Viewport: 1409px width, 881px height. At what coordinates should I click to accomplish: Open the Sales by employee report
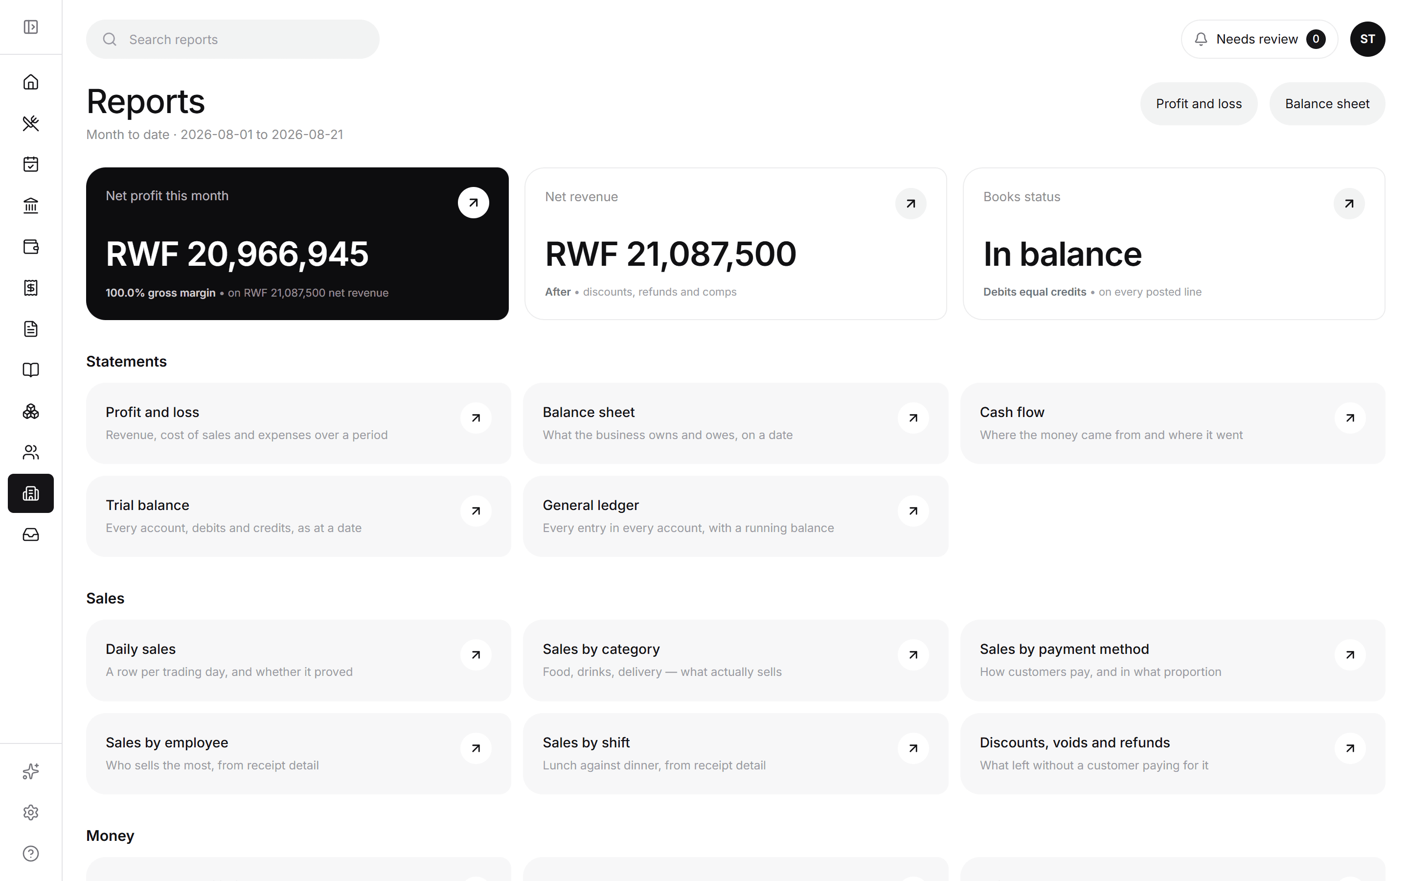click(x=299, y=753)
